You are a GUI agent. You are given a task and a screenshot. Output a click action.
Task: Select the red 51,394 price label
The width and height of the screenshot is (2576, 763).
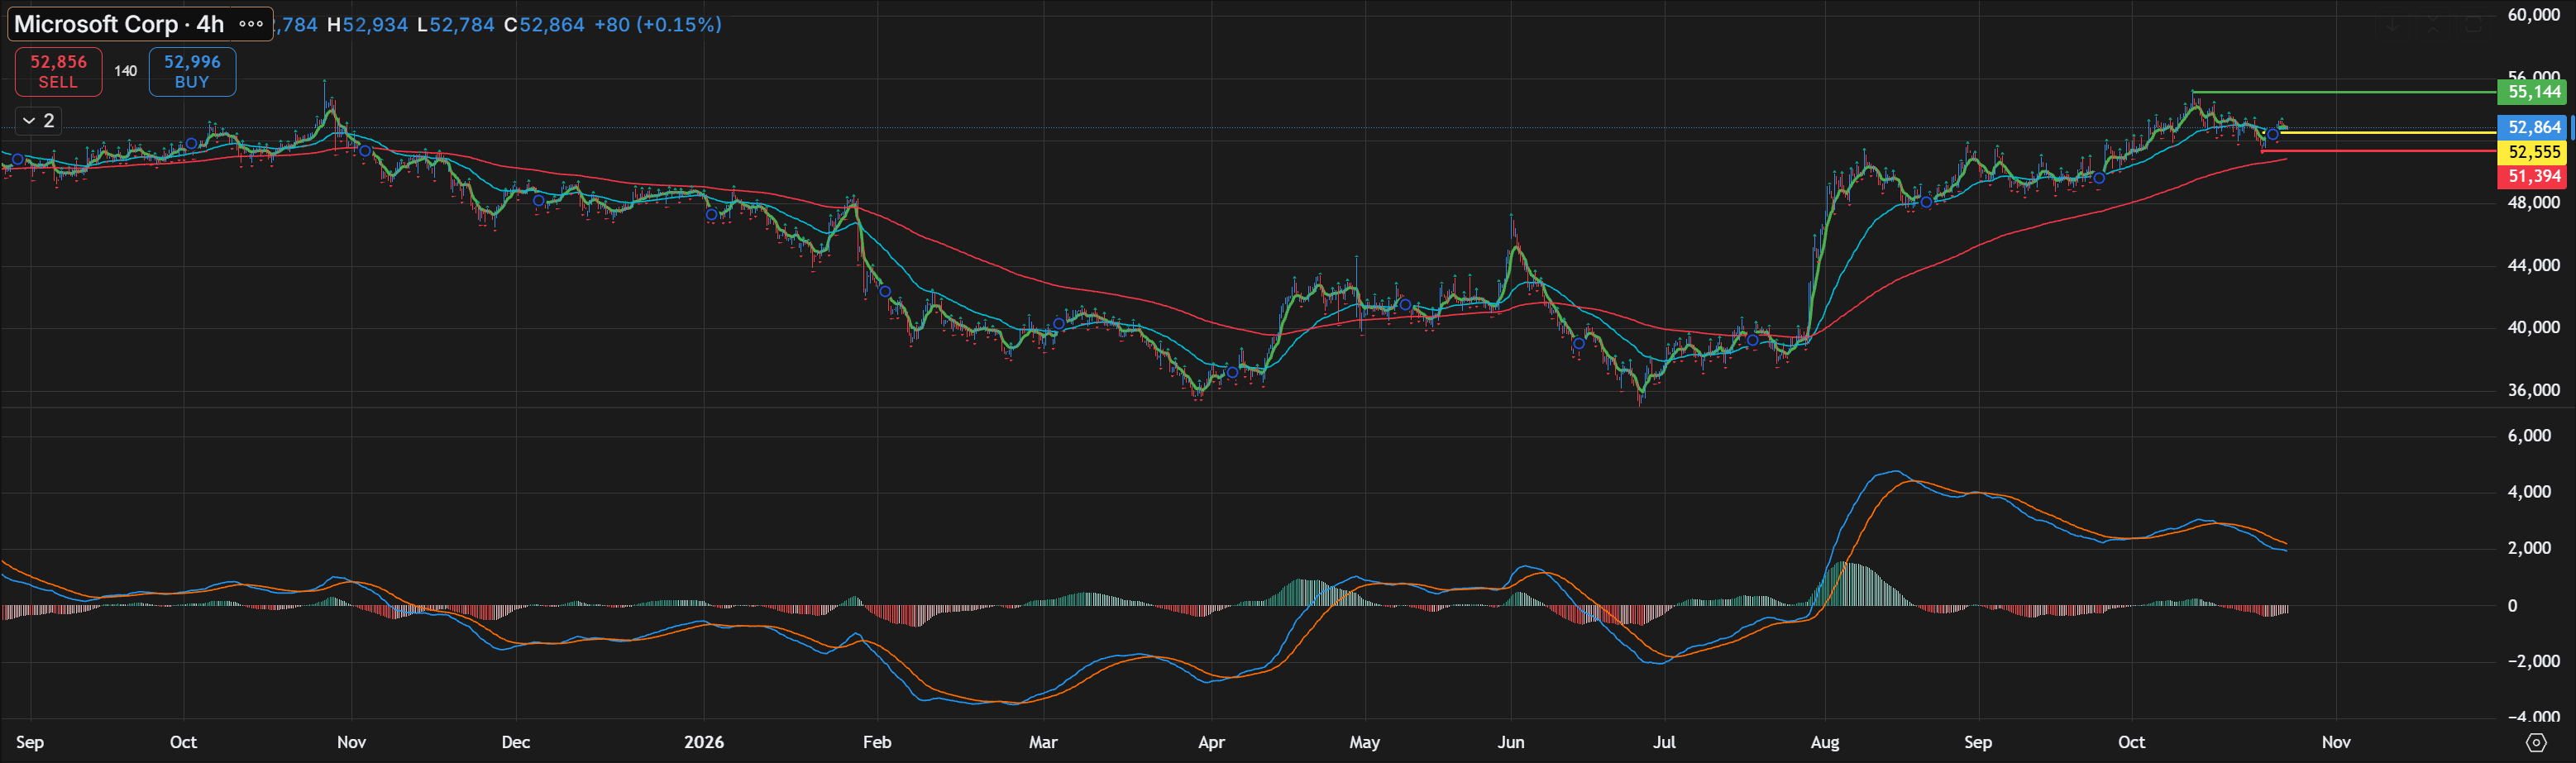click(x=2533, y=177)
